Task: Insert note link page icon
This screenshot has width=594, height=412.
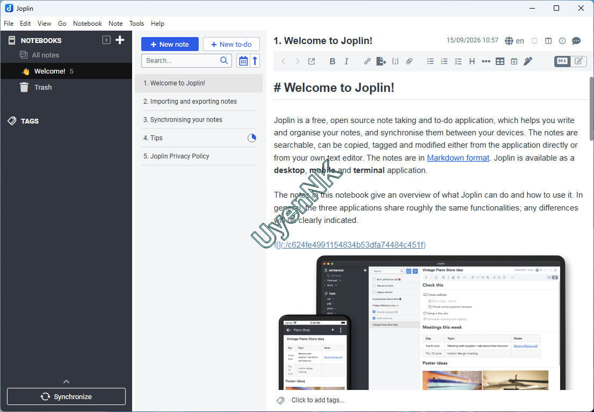Action: pyautogui.click(x=381, y=61)
